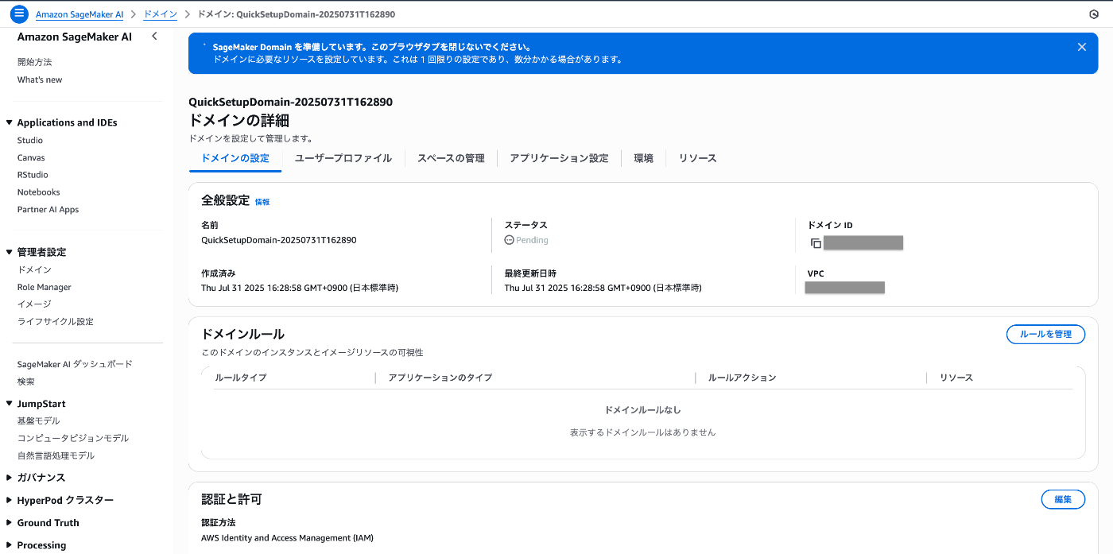1113x554 pixels.
Task: Expand the HyperPod クラスター section
Action: coord(10,500)
